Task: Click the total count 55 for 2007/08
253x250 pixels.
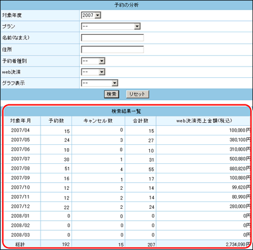Action: click(x=151, y=169)
